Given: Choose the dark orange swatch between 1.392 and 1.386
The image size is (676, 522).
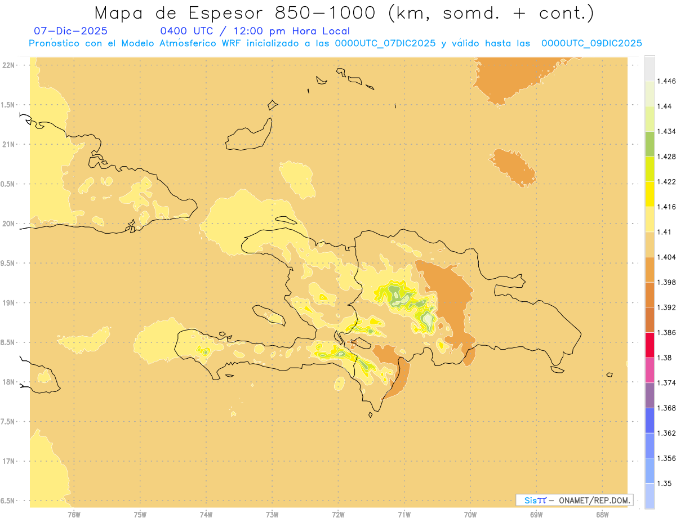Looking at the screenshot, I should point(650,320).
